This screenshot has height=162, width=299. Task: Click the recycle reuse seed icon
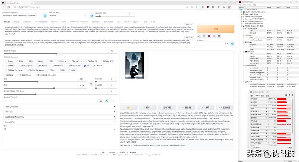pos(107,101)
